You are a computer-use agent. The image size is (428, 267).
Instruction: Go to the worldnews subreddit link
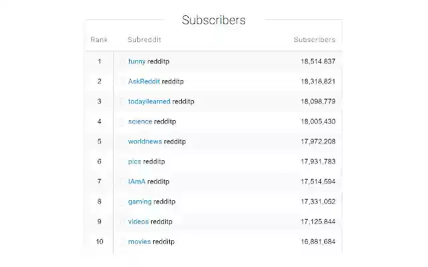[x=145, y=142]
